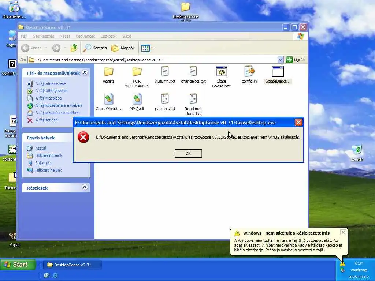
Task: Close the delayed write failure balloon
Action: pos(343,232)
